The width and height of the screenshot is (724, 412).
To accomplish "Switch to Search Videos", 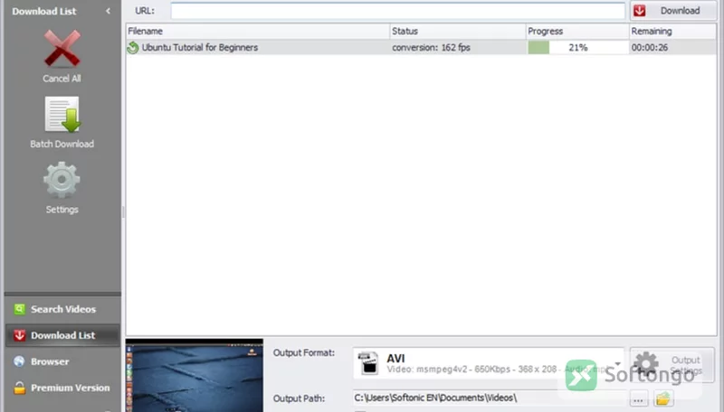I will point(62,309).
